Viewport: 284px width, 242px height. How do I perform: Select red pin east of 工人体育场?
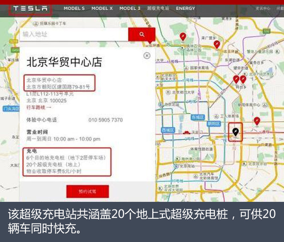[257, 121]
